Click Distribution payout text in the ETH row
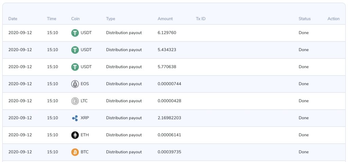348x162 pixels. (x=124, y=135)
